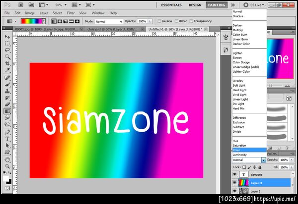Image resolution: width=298 pixels, height=204 pixels.
Task: Choose the Linear Gradient style icon
Action: tap(54, 21)
